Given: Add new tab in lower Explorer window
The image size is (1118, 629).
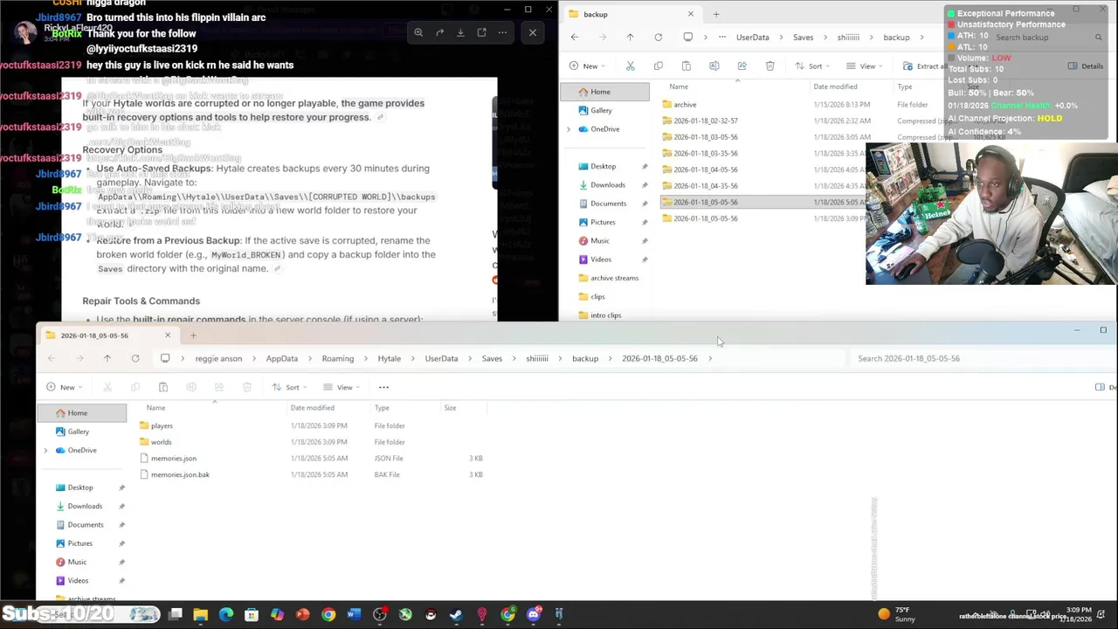Looking at the screenshot, I should (x=193, y=335).
